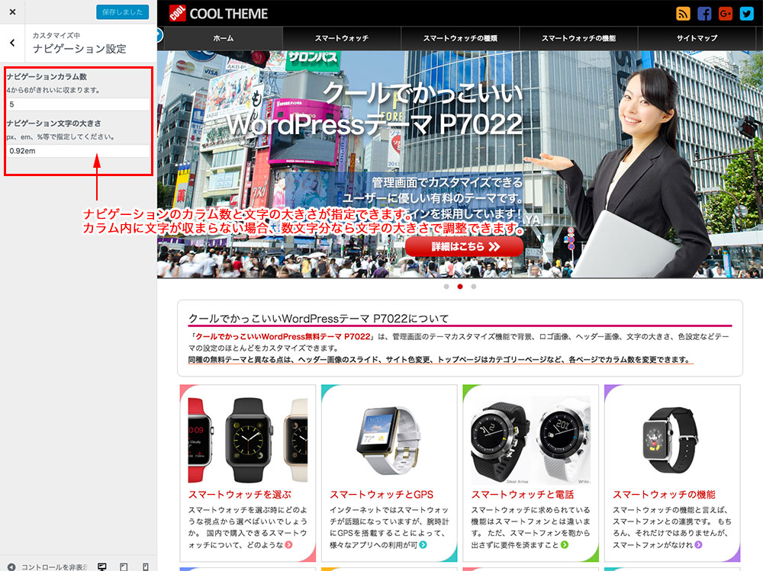Select the スマートウォッチ navigation tab
This screenshot has height=571, width=763.
click(342, 38)
